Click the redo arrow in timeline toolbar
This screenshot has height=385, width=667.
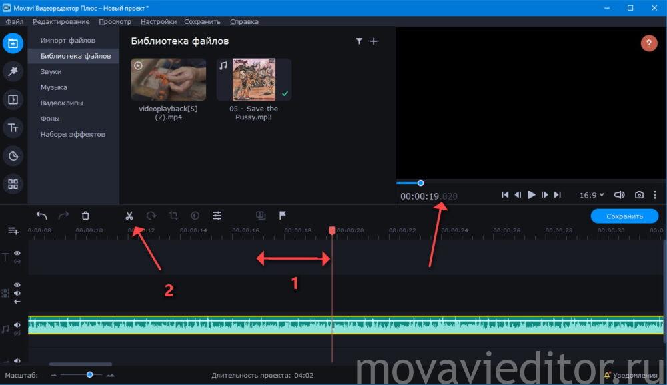[63, 216]
